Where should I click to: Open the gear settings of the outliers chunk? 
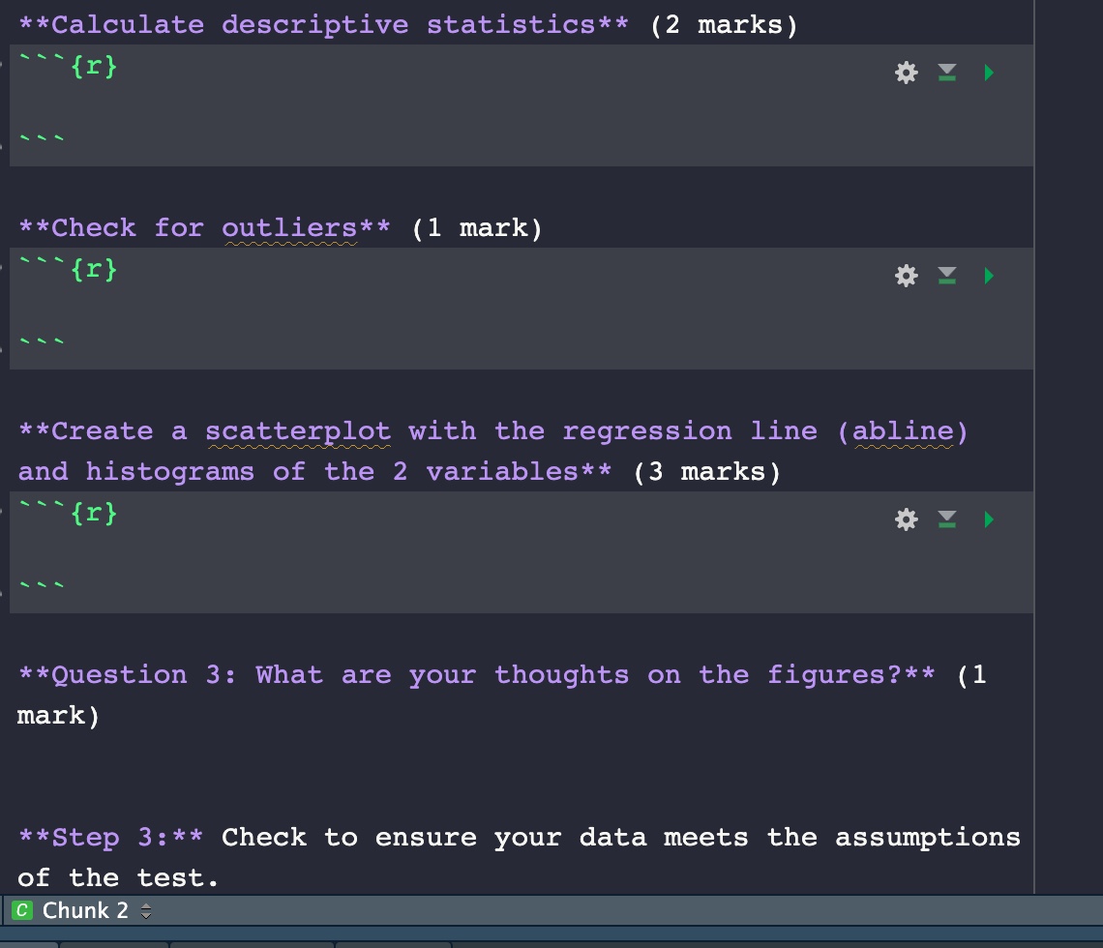[x=905, y=276]
